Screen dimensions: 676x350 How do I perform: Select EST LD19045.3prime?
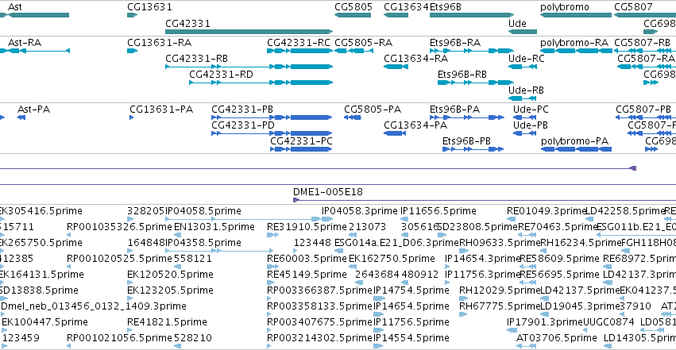click(545, 315)
